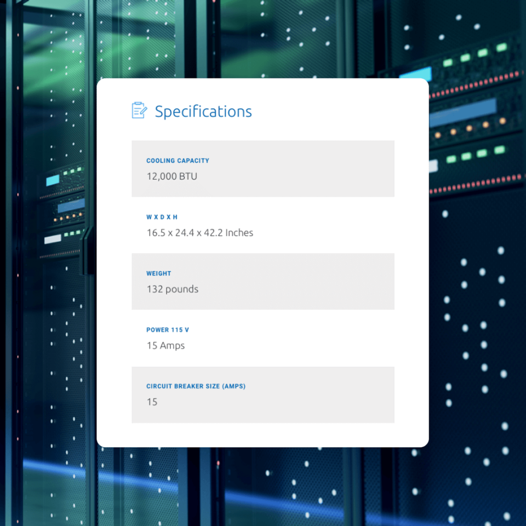
Task: Select the CIRCUIT BREAKER SIZE (AMPS) label
Action: point(196,386)
